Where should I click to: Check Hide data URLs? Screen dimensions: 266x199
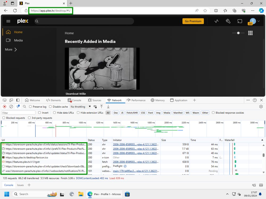pyautogui.click(x=55, y=113)
